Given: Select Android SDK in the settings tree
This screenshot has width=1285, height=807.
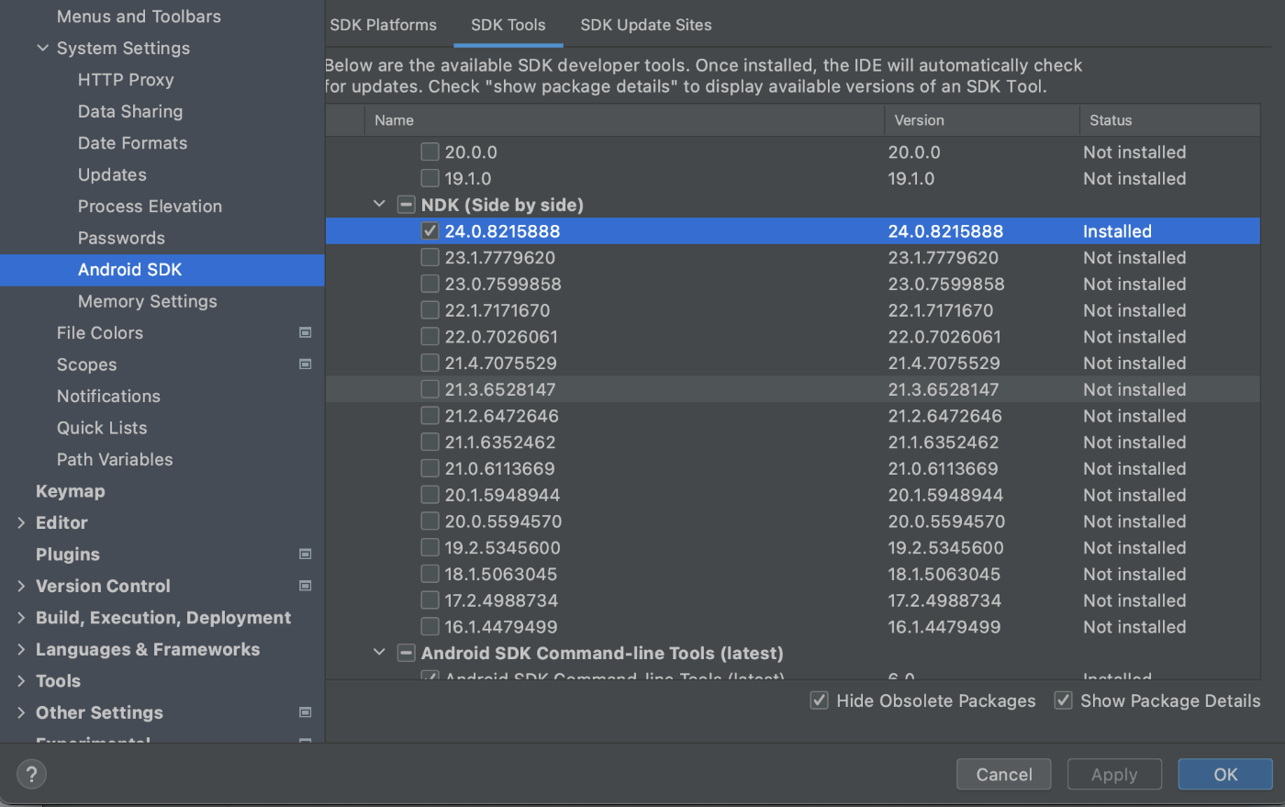Looking at the screenshot, I should tap(162, 270).
